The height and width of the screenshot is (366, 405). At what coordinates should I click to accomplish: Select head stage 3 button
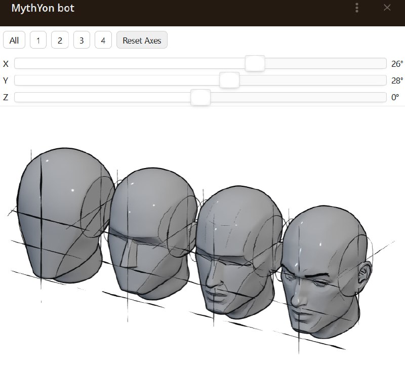[x=82, y=40]
